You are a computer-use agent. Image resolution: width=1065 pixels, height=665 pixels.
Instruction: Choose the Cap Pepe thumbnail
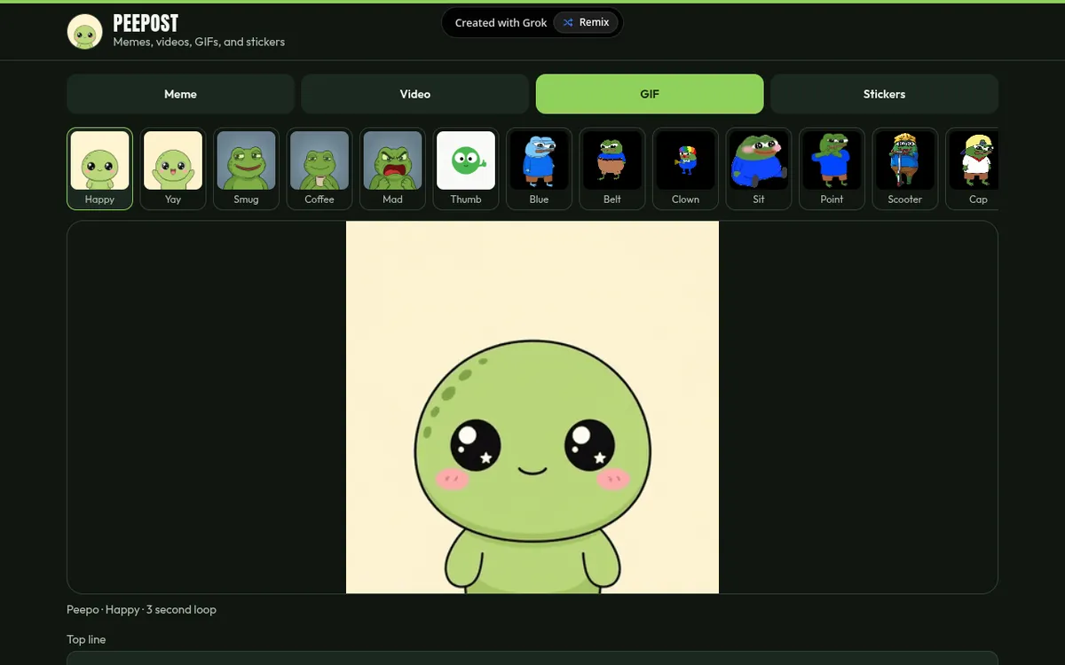972,168
